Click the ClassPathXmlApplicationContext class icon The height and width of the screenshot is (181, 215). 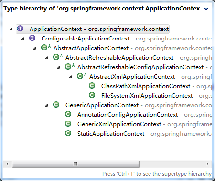92,86
